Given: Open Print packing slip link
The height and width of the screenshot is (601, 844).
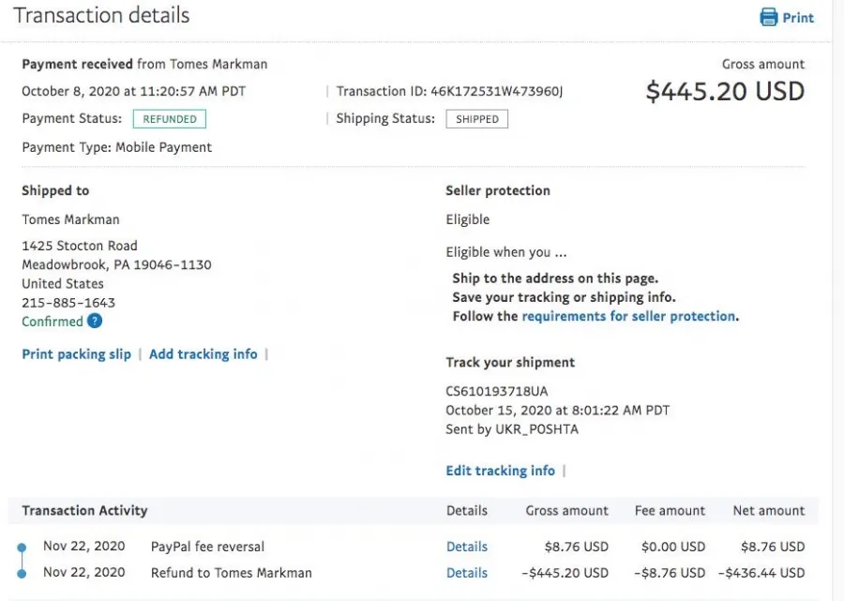Looking at the screenshot, I should 77,354.
